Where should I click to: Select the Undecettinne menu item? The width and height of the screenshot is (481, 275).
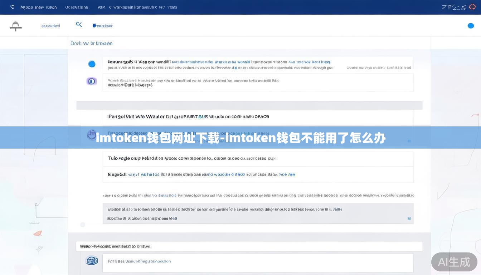pos(76,7)
